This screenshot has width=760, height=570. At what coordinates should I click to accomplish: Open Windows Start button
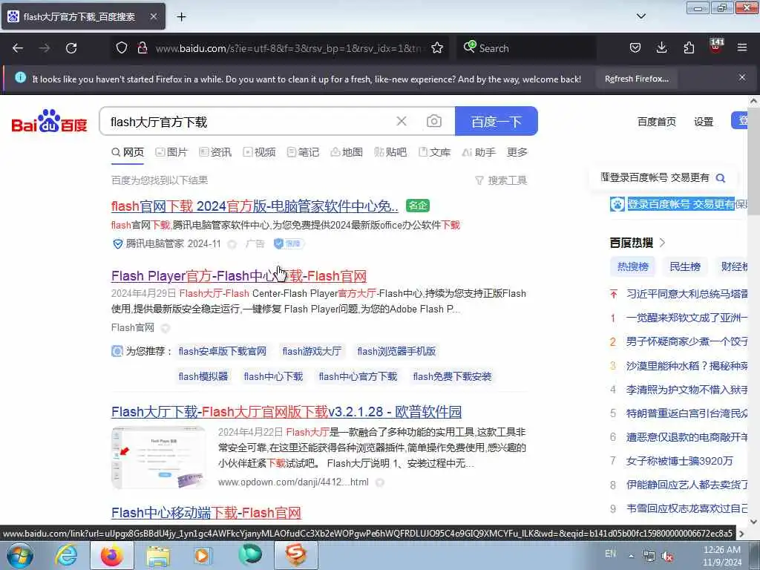coord(19,556)
